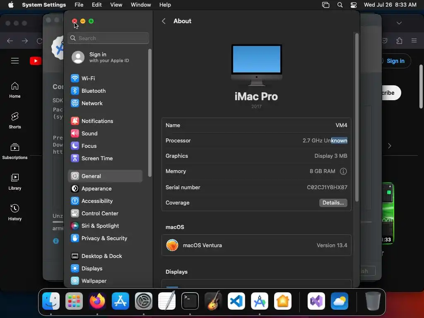Open Launchpad from the Dock
This screenshot has width=424, height=318.
pyautogui.click(x=74, y=301)
